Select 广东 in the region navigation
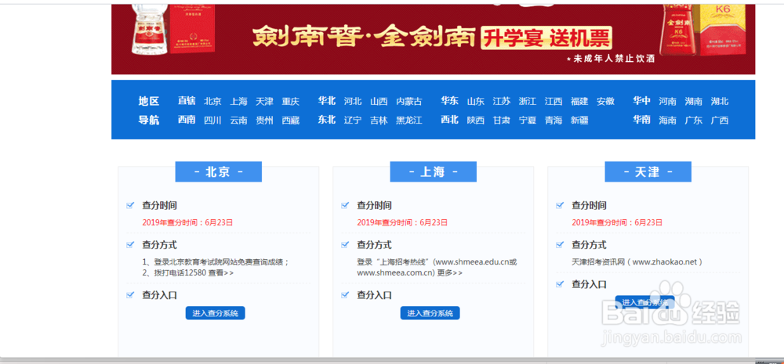 [x=694, y=121]
